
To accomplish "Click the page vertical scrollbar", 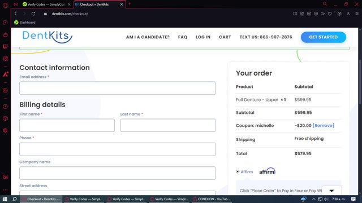I will click(360, 82).
